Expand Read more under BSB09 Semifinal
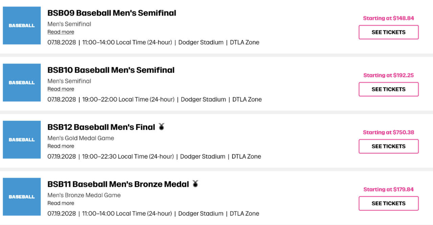Viewport: 433px width, 225px height. [61, 32]
